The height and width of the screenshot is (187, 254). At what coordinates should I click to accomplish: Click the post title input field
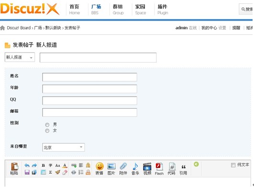(x=98, y=57)
